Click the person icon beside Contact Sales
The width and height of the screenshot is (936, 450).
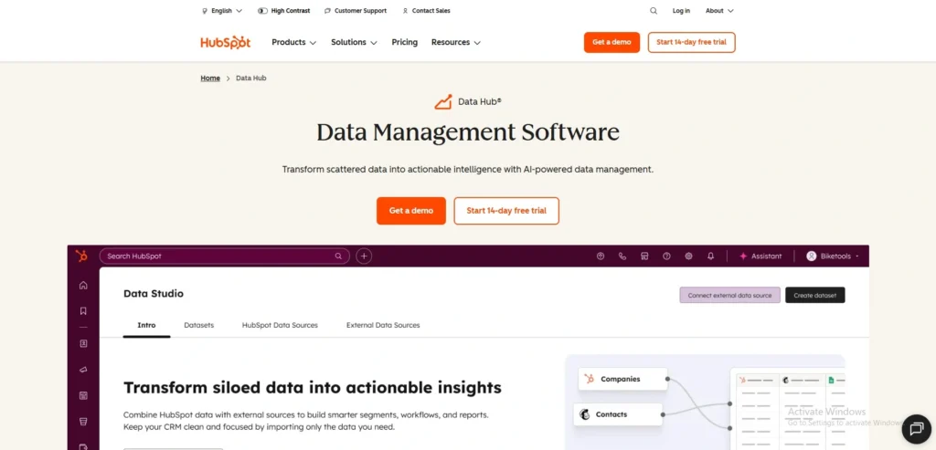coord(405,11)
